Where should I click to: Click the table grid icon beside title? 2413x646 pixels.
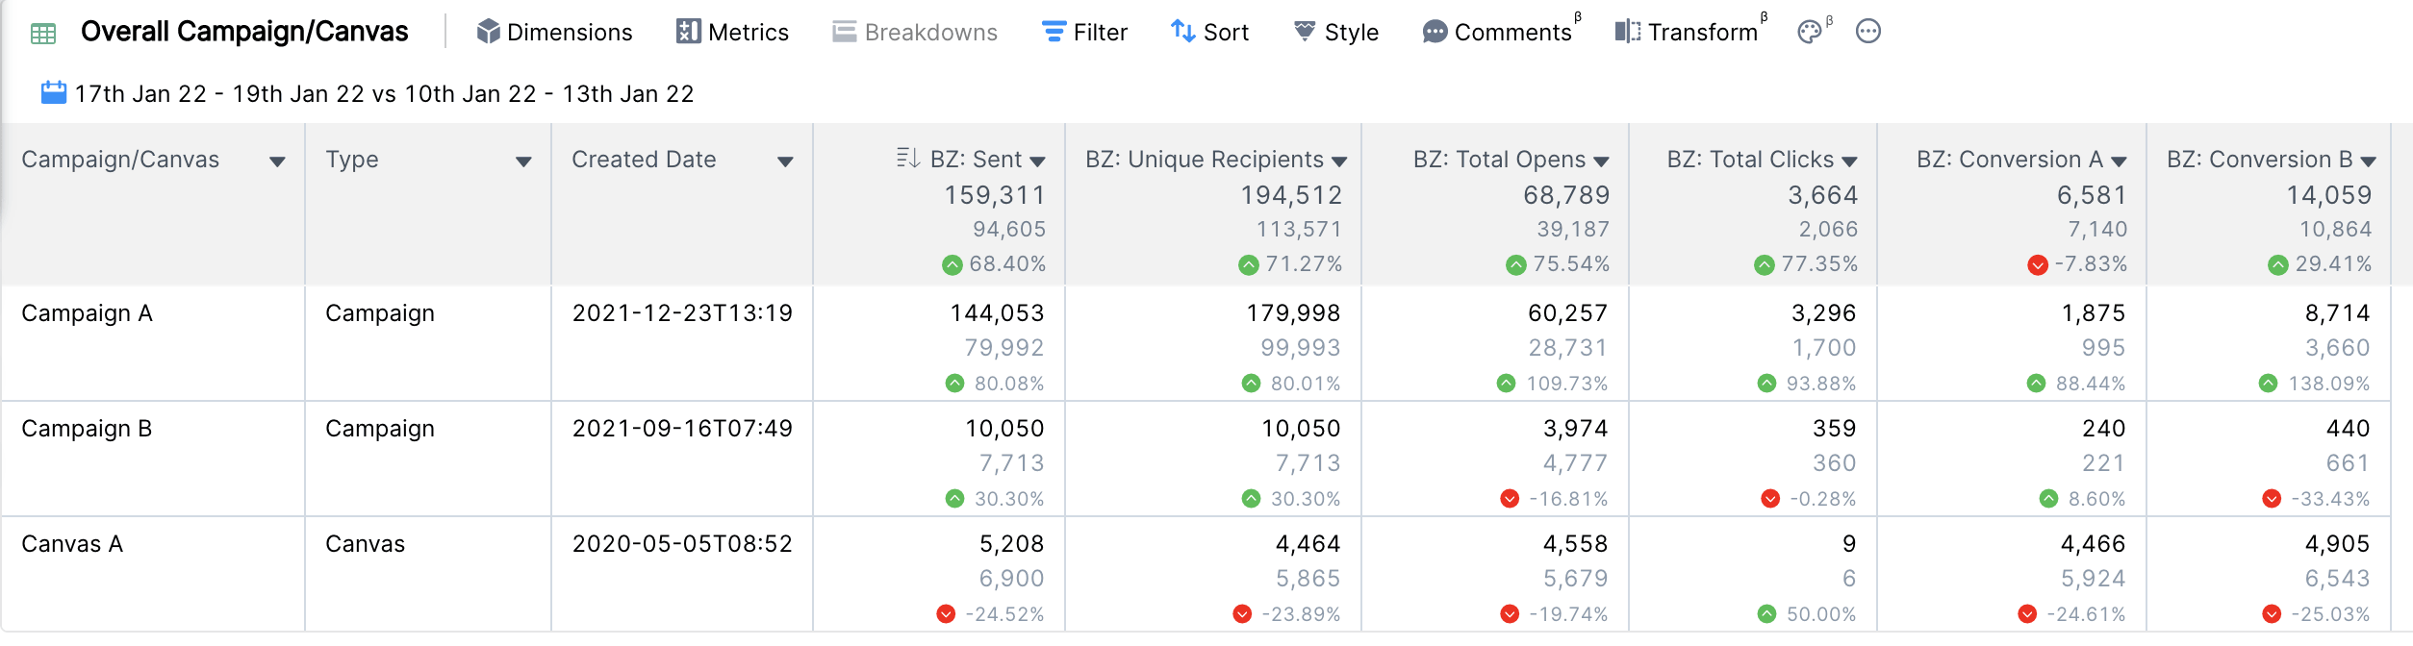43,34
